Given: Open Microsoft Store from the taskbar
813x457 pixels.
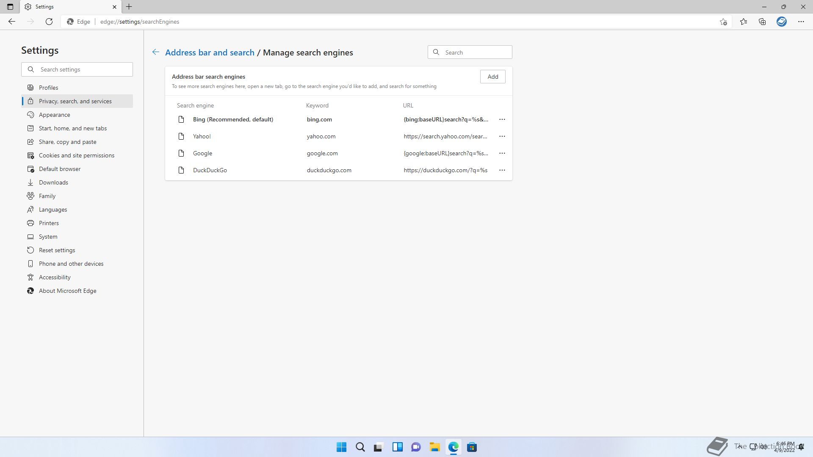Looking at the screenshot, I should tap(472, 447).
